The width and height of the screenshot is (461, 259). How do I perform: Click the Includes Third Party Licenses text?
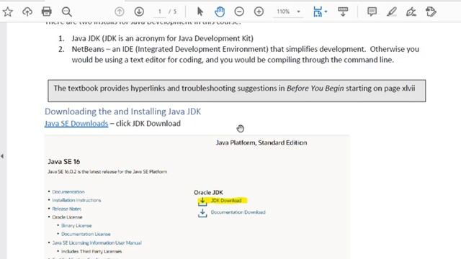click(91, 251)
